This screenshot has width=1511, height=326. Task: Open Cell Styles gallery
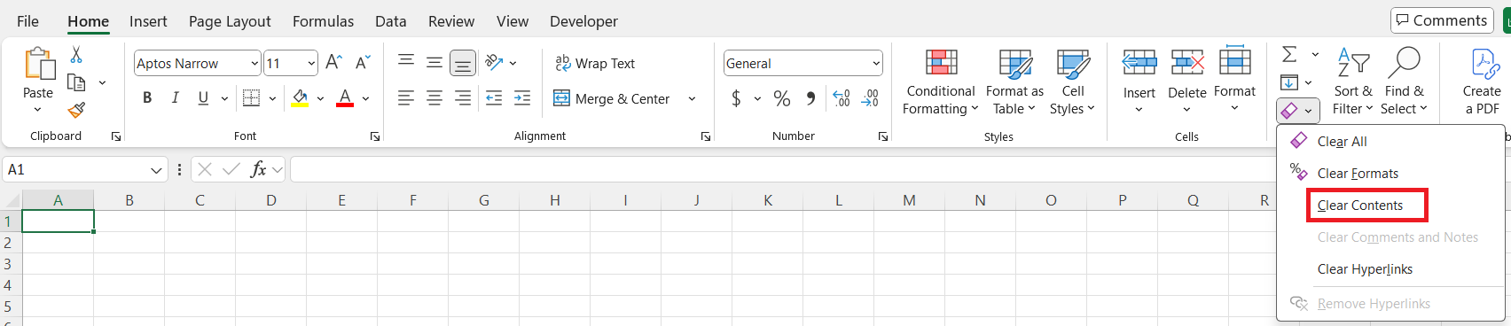1073,82
